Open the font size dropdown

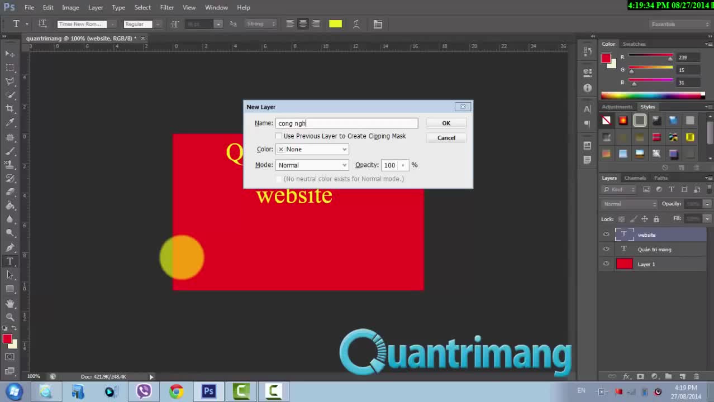218,24
